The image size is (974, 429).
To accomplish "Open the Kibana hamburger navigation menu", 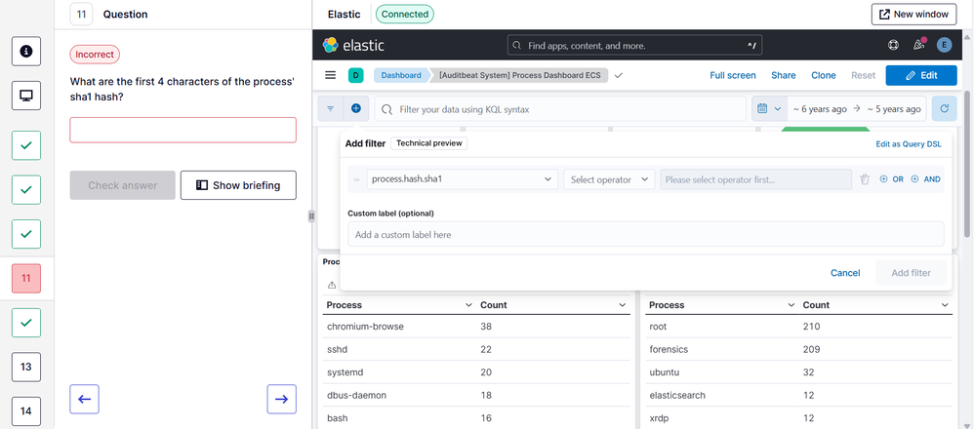I will (331, 75).
